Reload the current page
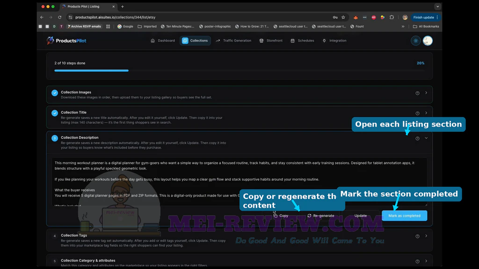 point(59,17)
